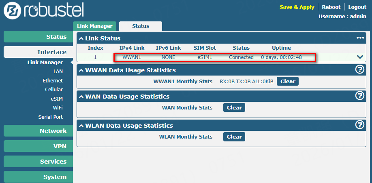The width and height of the screenshot is (372, 183).
Task: Collapse the WAN Data Usage Statistics section
Action: point(81,97)
